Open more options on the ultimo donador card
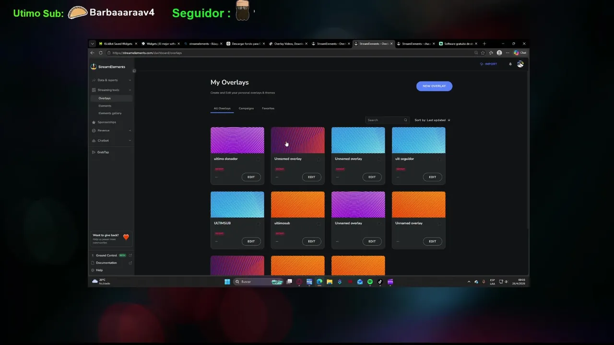The height and width of the screenshot is (345, 614). 216,177
